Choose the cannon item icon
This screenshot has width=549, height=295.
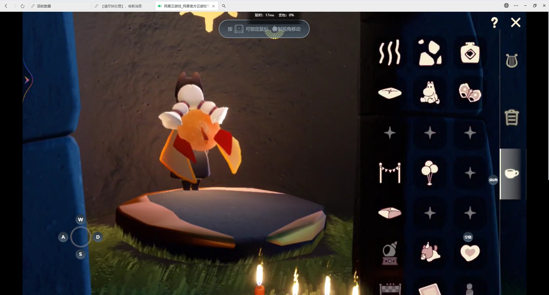point(390,253)
